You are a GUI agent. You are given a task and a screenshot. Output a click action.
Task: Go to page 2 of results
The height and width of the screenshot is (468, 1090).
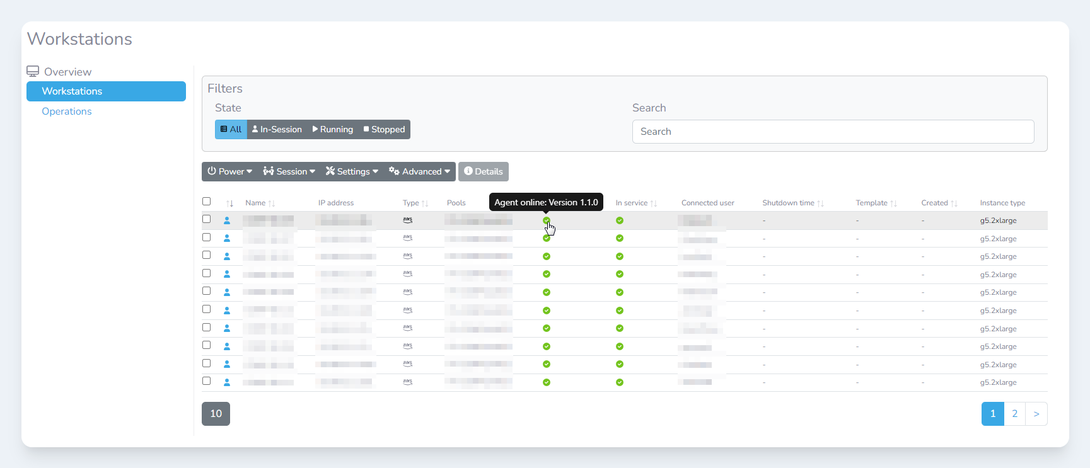pyautogui.click(x=1014, y=414)
